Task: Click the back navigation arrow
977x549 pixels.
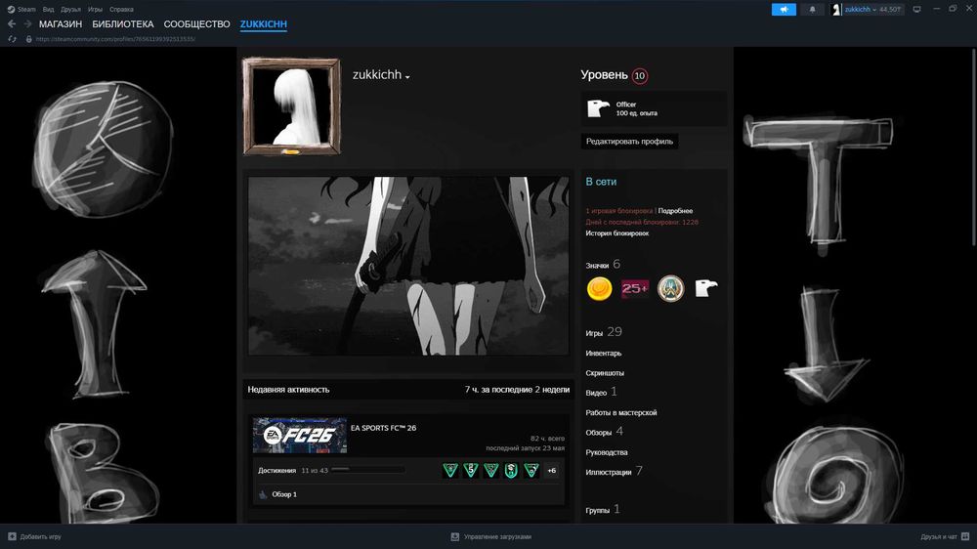Action: pos(11,23)
